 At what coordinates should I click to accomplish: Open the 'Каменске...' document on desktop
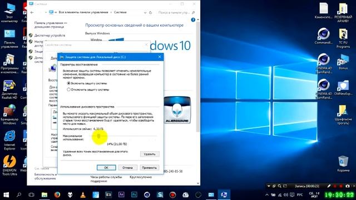pyautogui.click(x=324, y=11)
